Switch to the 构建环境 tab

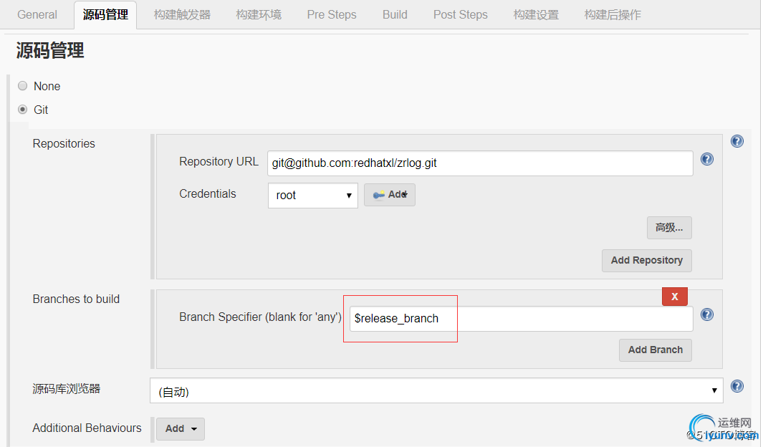[259, 14]
